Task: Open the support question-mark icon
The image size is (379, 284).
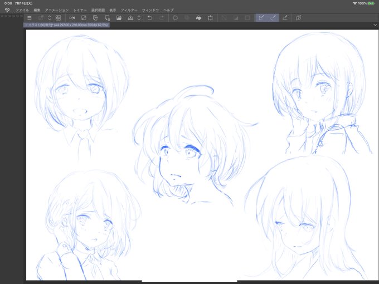Action: coord(299,18)
